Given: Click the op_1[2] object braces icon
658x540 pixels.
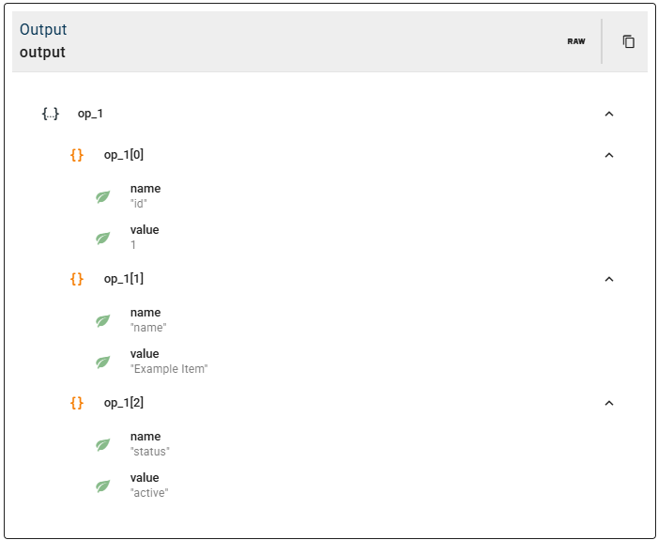Looking at the screenshot, I should tap(77, 403).
